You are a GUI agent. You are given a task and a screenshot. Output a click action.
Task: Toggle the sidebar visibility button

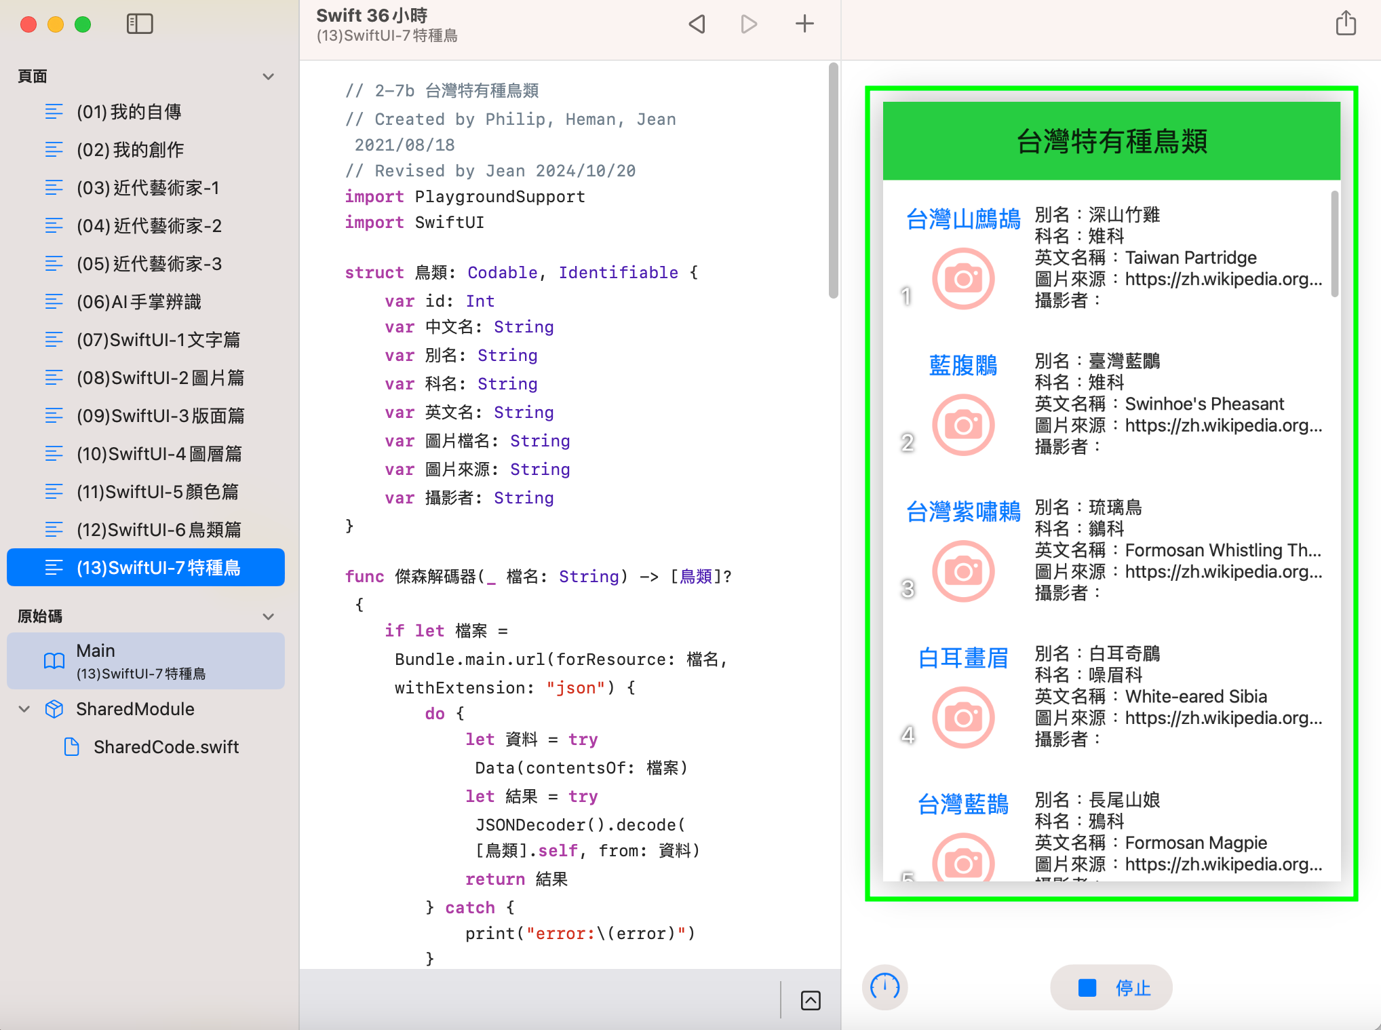pos(140,24)
